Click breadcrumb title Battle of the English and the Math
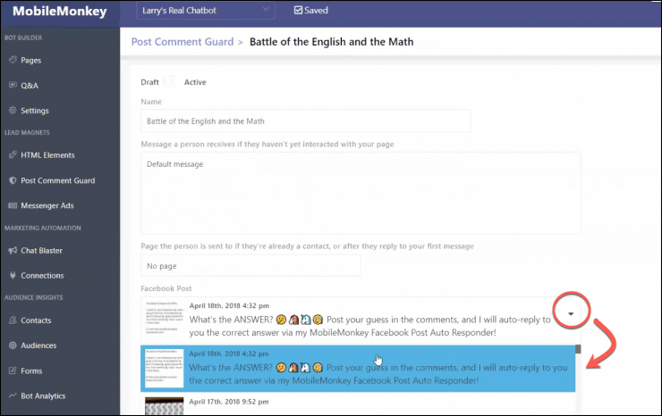 pos(331,42)
